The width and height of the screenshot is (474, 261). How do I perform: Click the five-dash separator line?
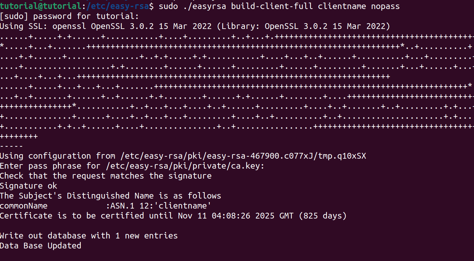(12, 146)
